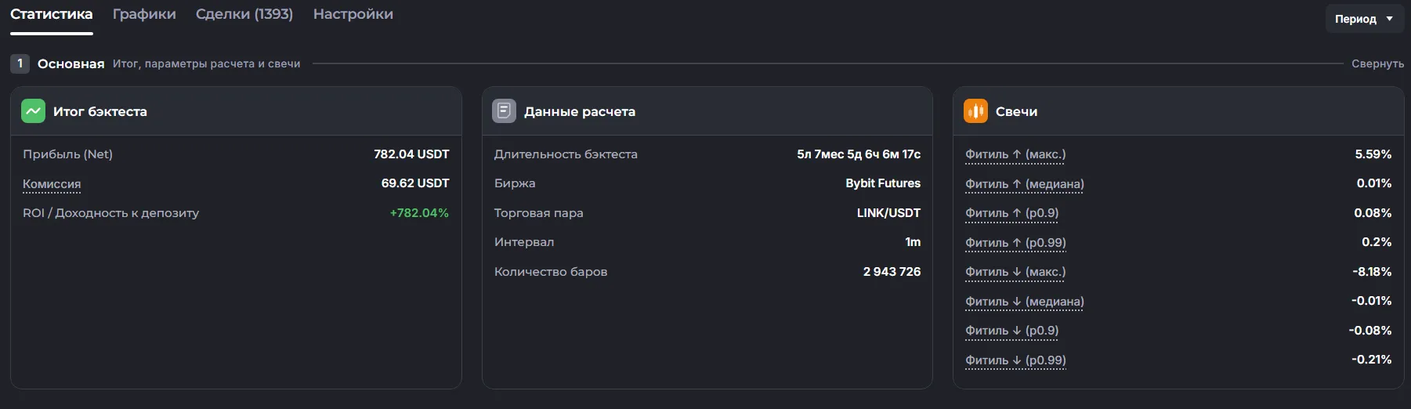Click the Фитиль ↑ (p0.9) label
The width and height of the screenshot is (1411, 409).
pyautogui.click(x=1012, y=213)
